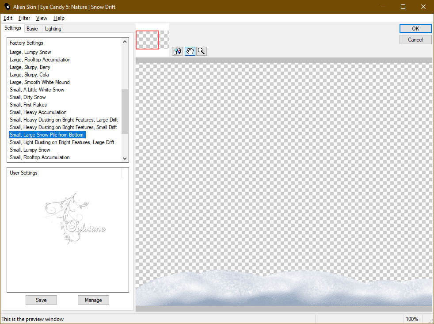Screen dimensions: 434x324
Task: Click the 100% zoom level in status bar
Action: [412, 319]
